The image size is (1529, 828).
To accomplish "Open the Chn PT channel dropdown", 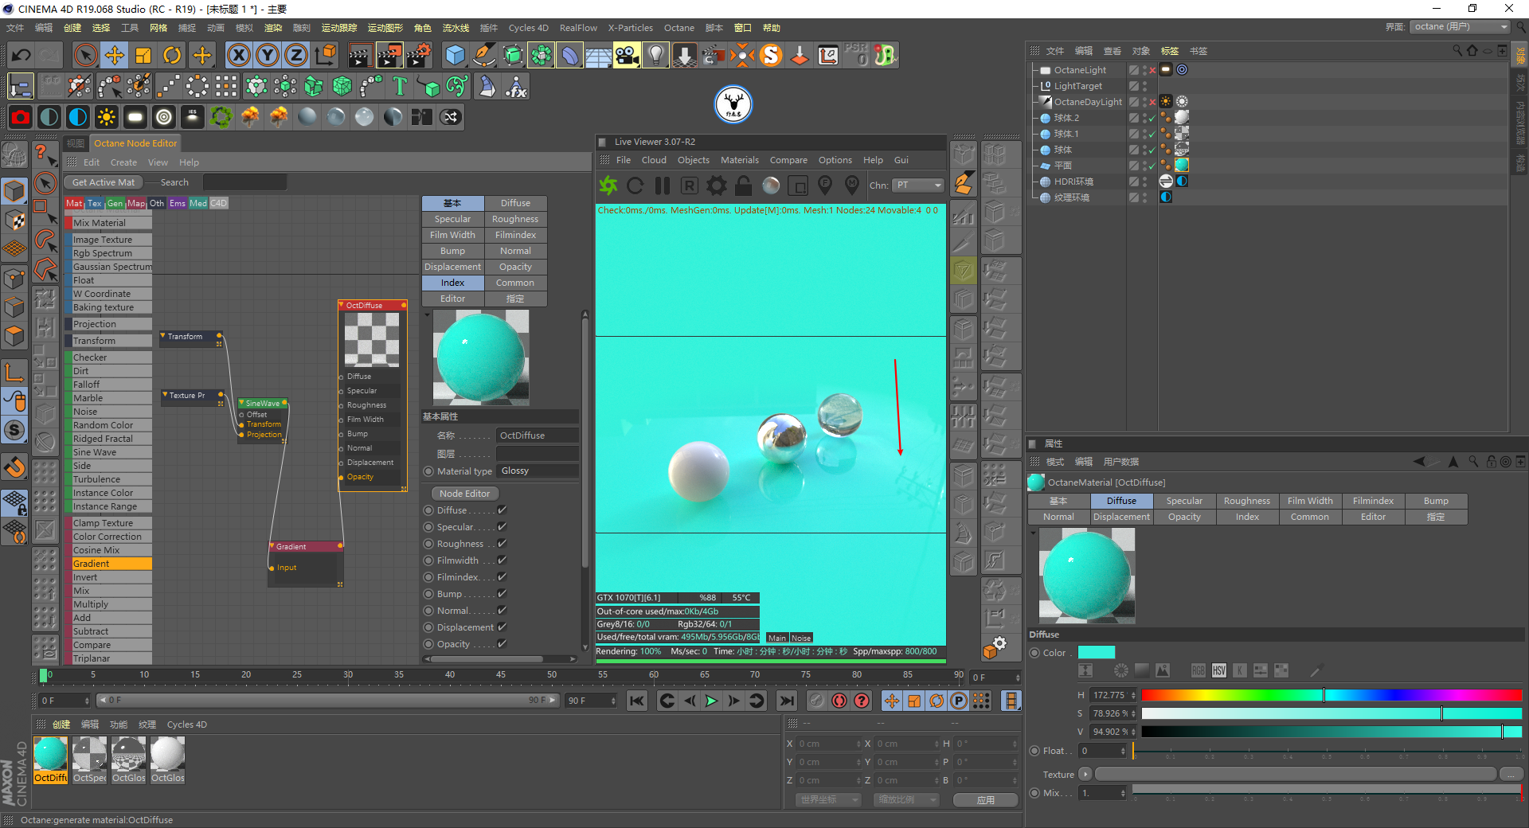I will click(x=918, y=186).
